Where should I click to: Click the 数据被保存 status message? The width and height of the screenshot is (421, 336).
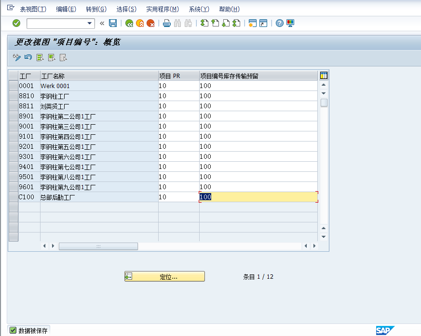click(33, 331)
